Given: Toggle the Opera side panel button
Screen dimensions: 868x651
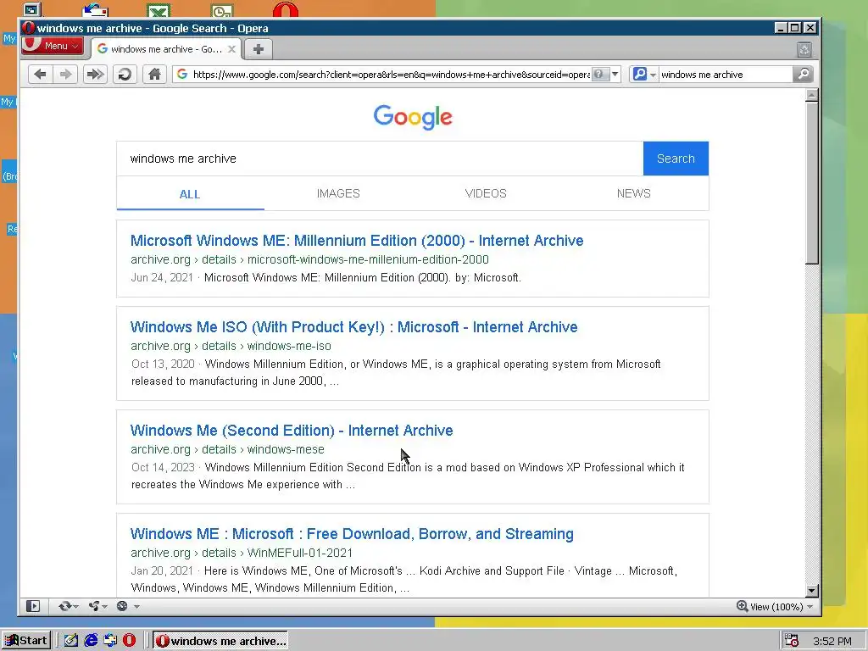Looking at the screenshot, I should (33, 606).
